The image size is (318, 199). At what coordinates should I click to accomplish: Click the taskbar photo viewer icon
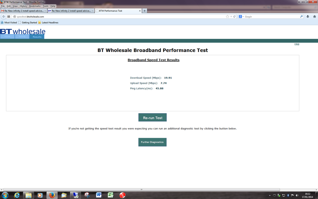64,195
